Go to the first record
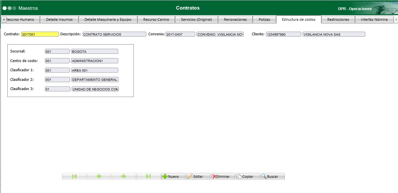 pyautogui.click(x=74, y=177)
